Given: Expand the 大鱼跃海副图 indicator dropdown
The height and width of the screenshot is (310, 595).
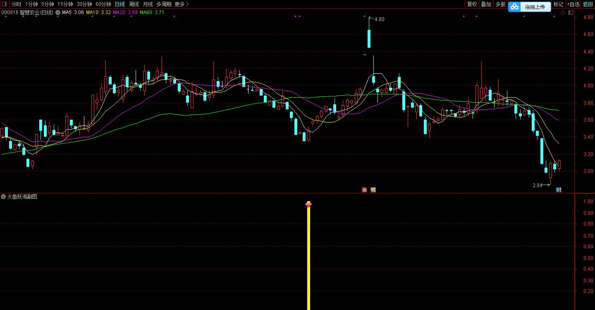Looking at the screenshot, I should tap(4, 197).
